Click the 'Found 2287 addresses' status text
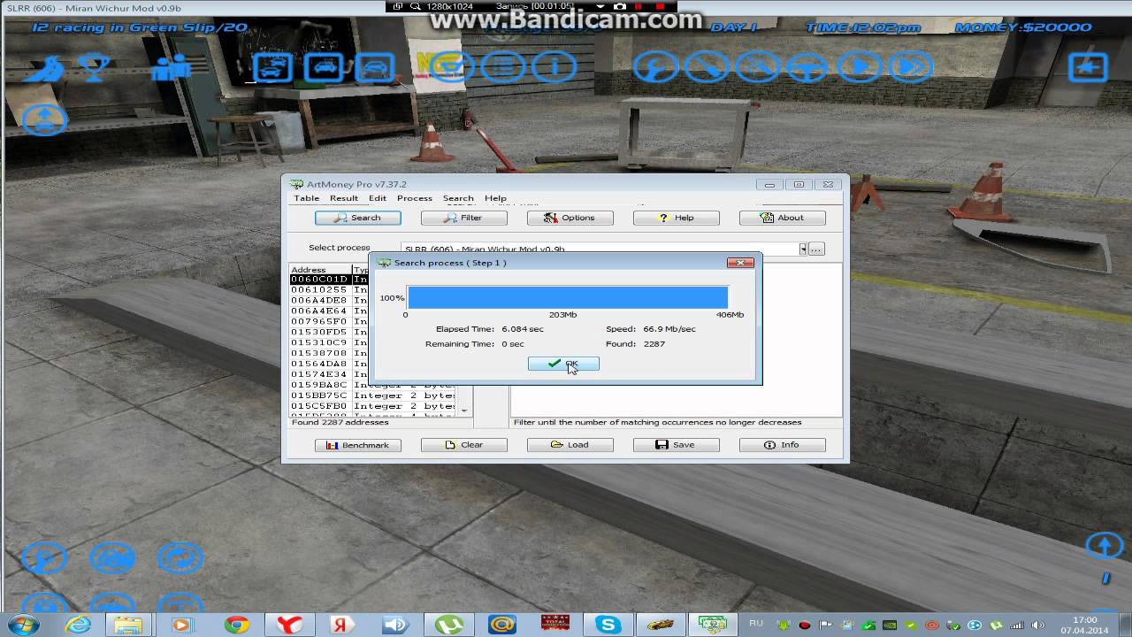The height and width of the screenshot is (637, 1132). click(x=340, y=422)
